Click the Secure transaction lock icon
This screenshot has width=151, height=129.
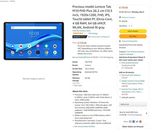[120, 41]
